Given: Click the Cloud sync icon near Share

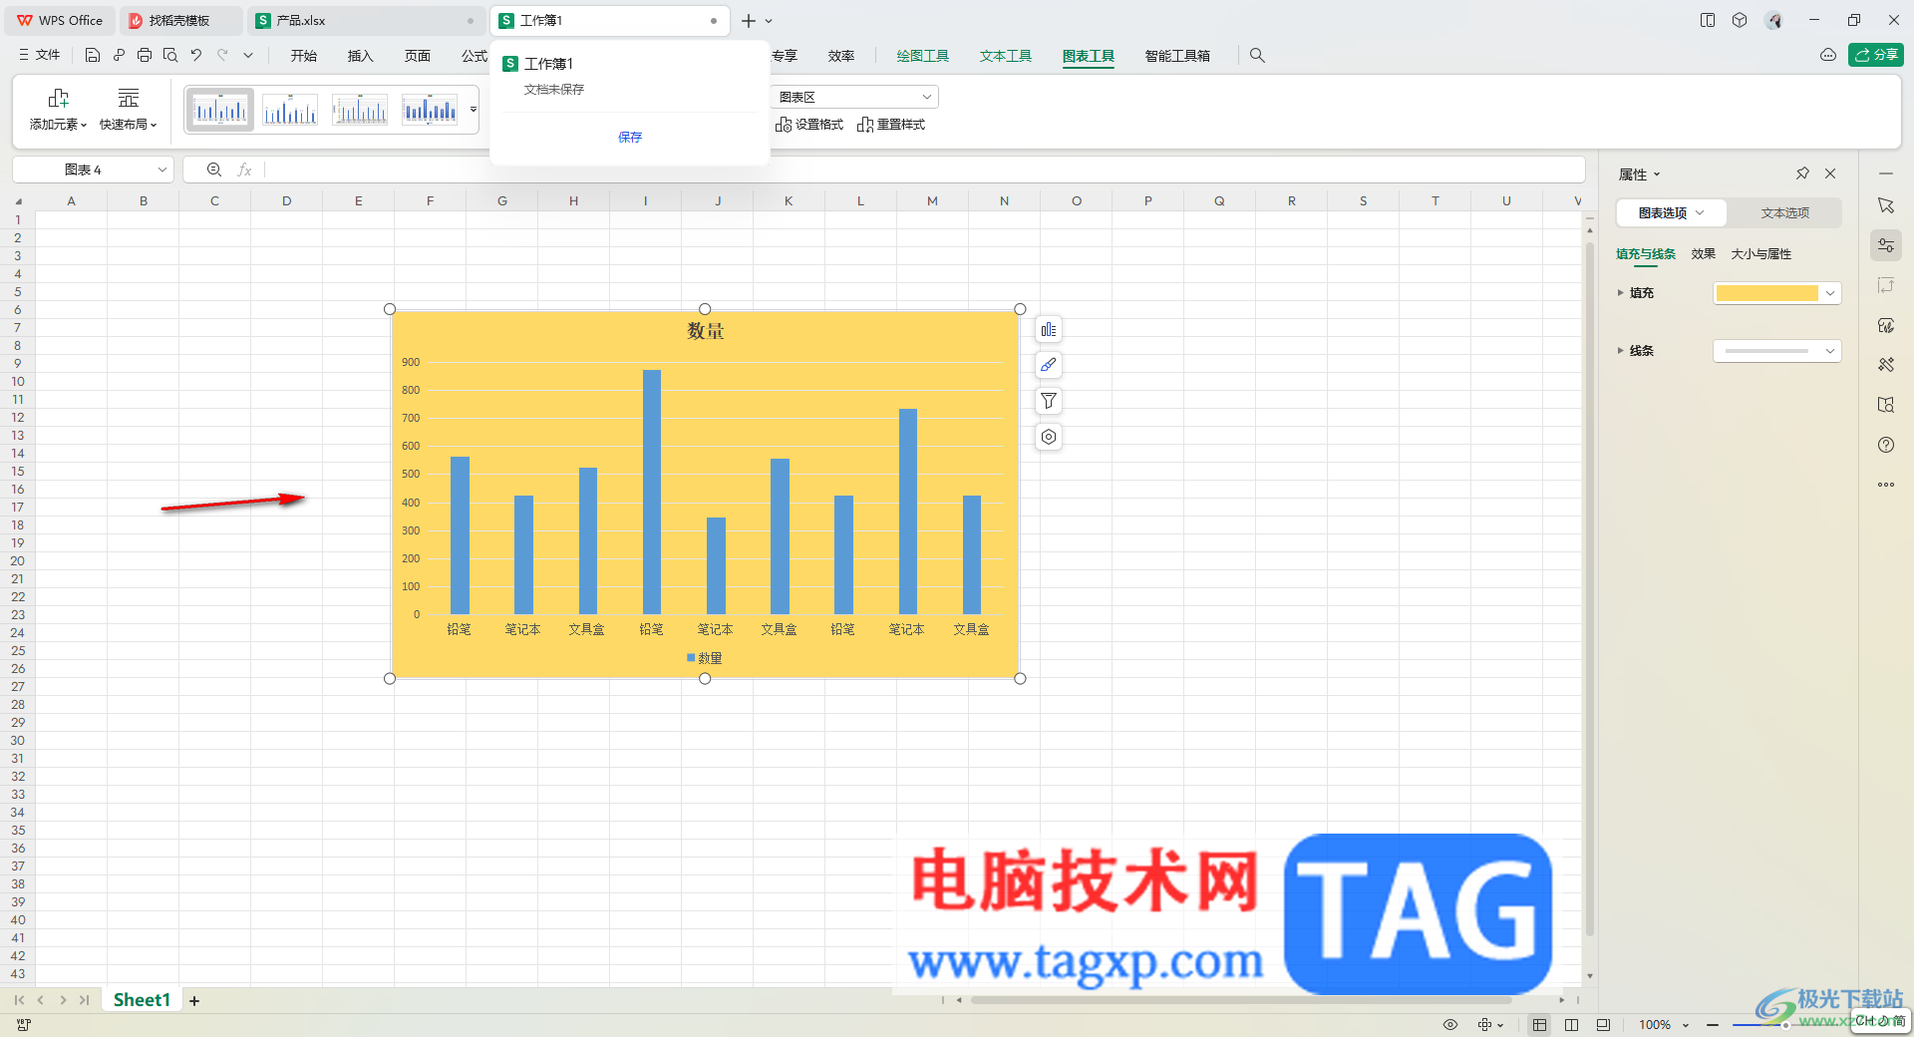Looking at the screenshot, I should (x=1828, y=56).
